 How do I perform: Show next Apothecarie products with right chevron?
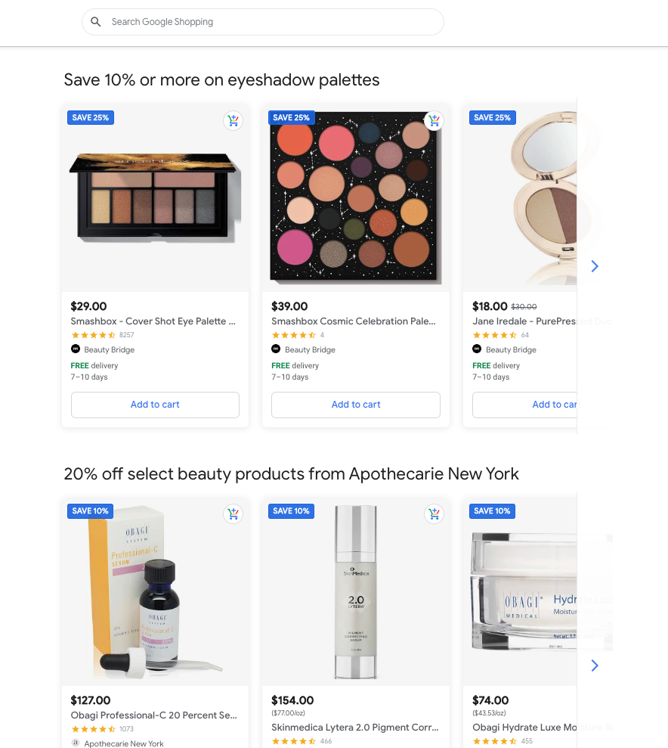pyautogui.click(x=595, y=666)
